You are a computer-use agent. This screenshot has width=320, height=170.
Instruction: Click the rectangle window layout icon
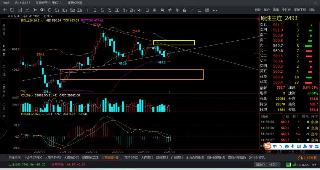point(199,10)
